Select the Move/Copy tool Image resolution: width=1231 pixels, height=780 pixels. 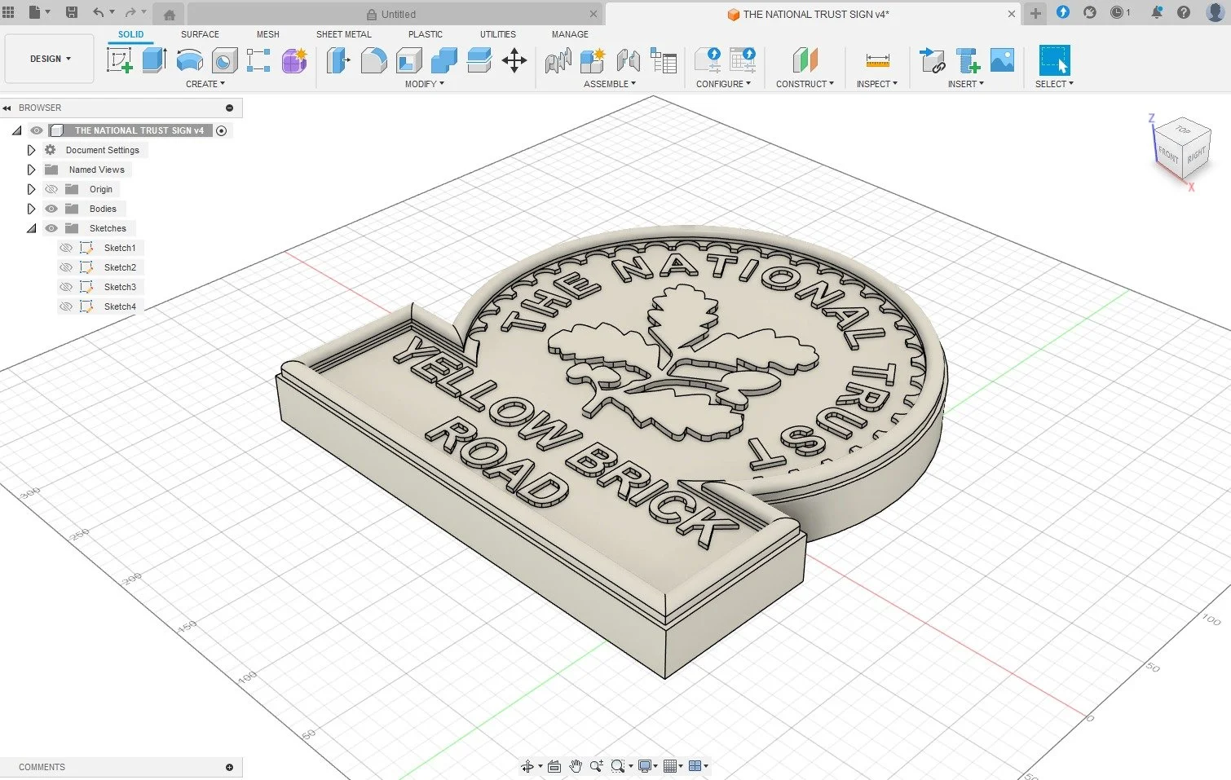coord(514,60)
